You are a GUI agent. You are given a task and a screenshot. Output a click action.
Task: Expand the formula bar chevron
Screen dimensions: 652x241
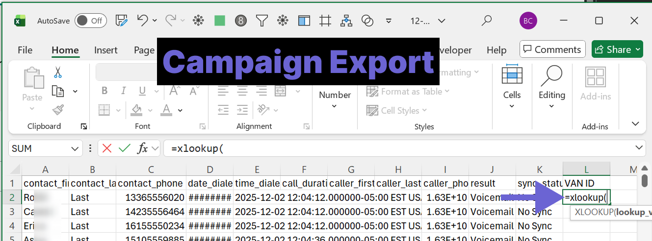(x=639, y=147)
